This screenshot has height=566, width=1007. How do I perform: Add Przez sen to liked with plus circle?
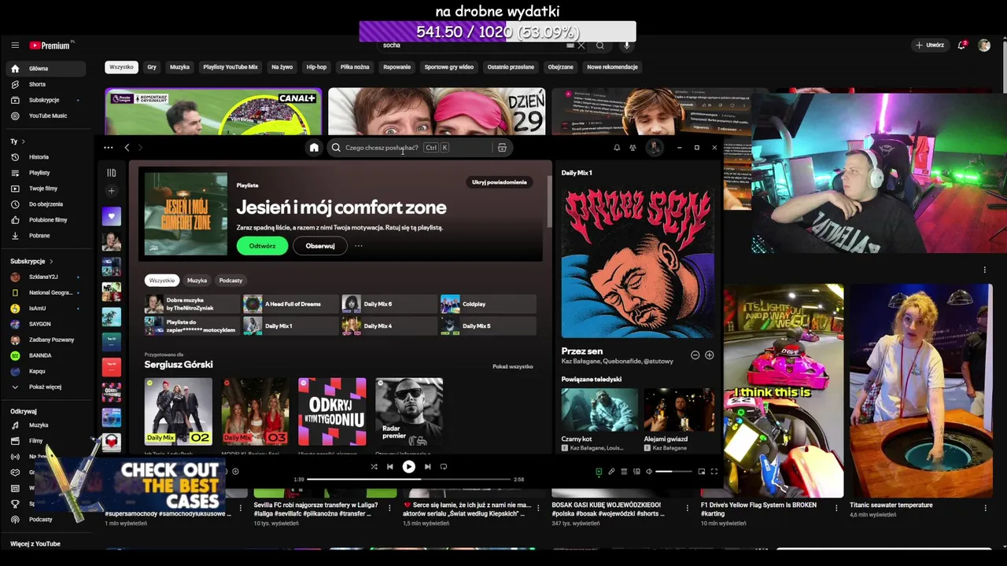[709, 355]
